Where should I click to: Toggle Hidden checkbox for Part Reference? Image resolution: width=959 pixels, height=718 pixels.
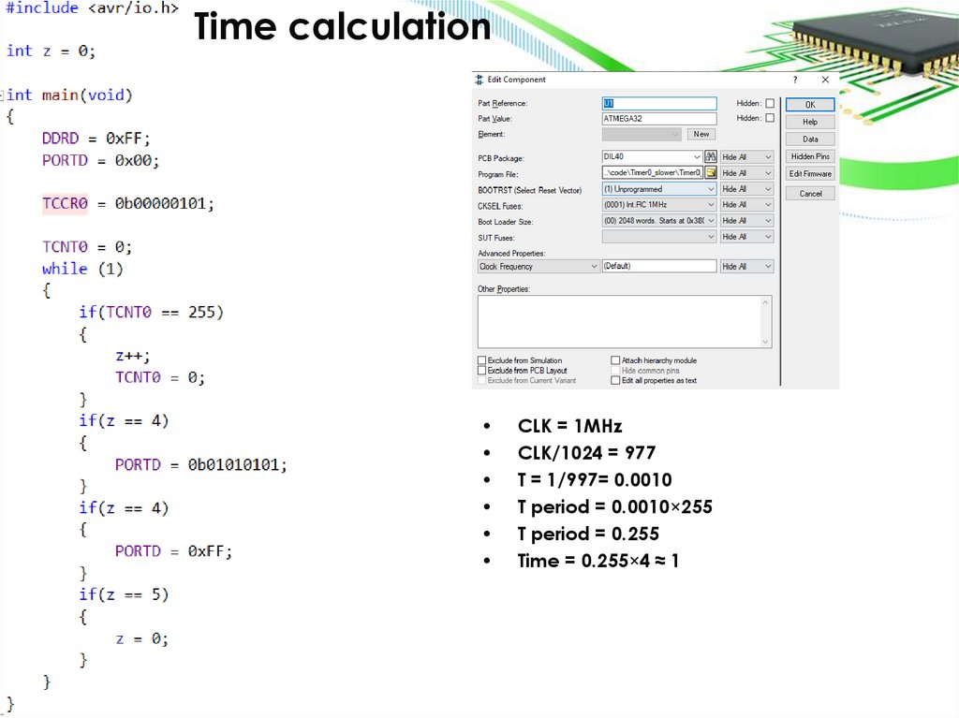(770, 103)
